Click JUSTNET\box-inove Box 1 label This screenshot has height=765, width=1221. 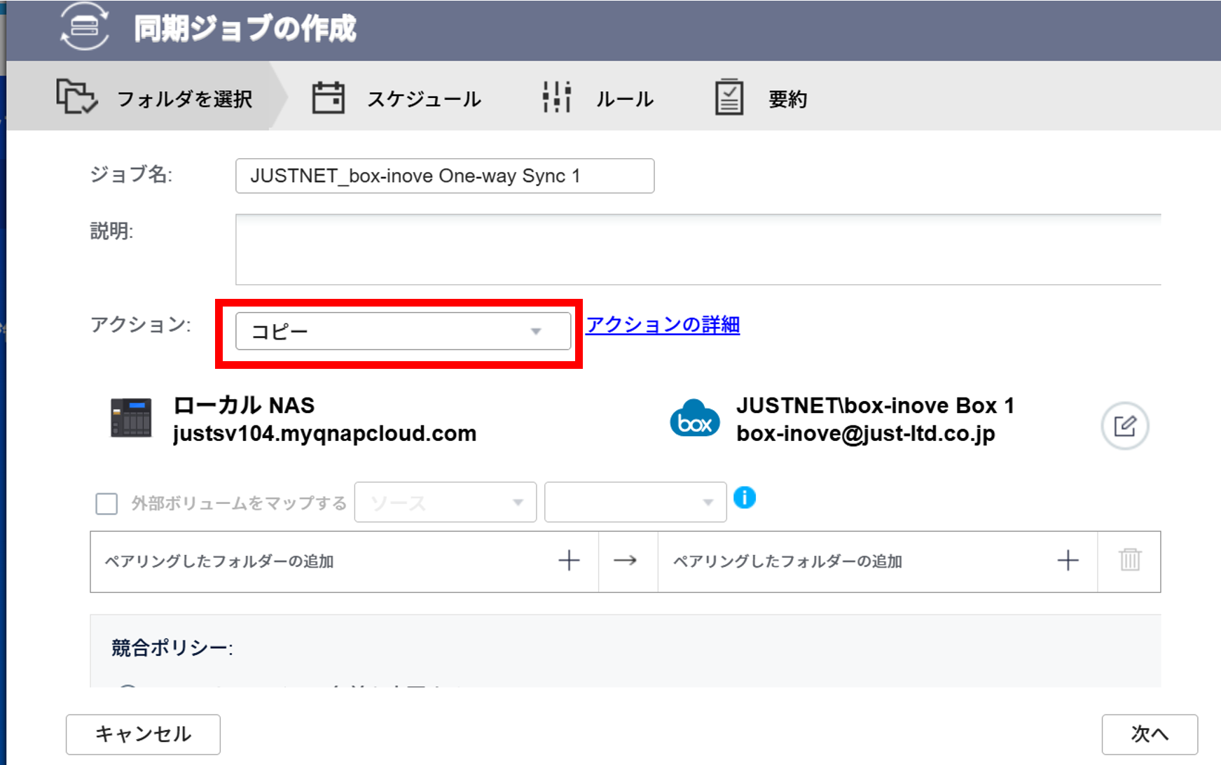[x=875, y=405]
